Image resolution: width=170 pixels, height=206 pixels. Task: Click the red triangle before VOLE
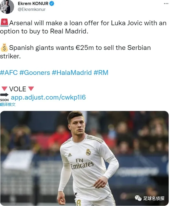pyautogui.click(x=4, y=89)
